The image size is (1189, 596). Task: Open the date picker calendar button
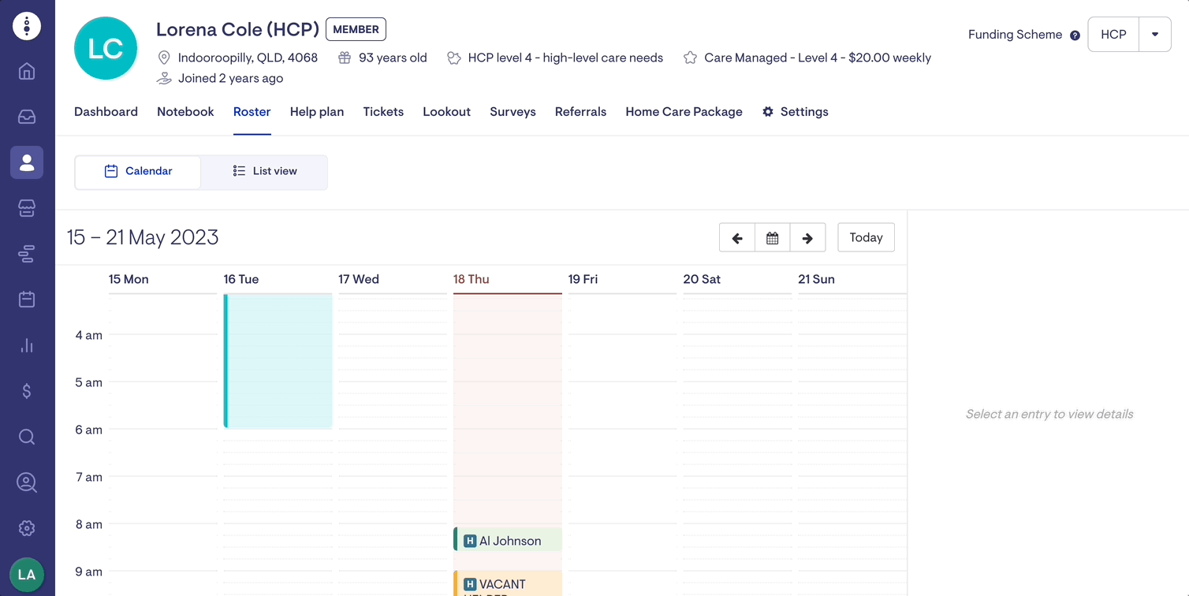(773, 237)
